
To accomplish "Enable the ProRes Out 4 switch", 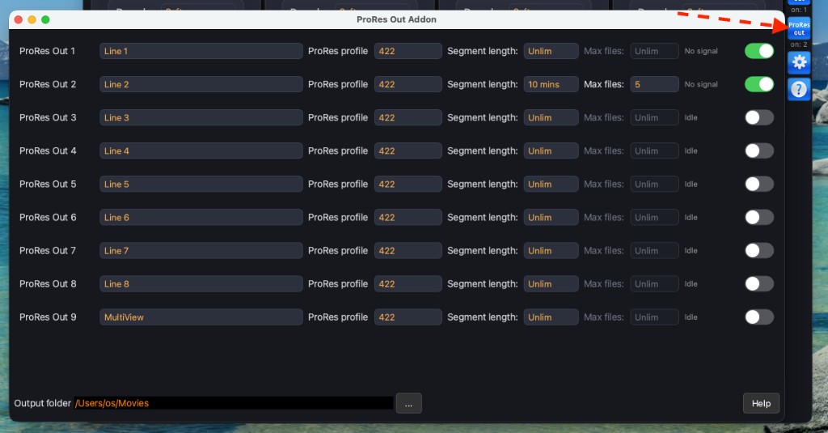I will 759,151.
